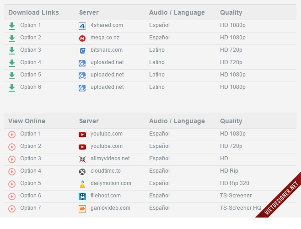Click the HD Rip 320 quality cell
Screen dimensions: 301x229
235,183
